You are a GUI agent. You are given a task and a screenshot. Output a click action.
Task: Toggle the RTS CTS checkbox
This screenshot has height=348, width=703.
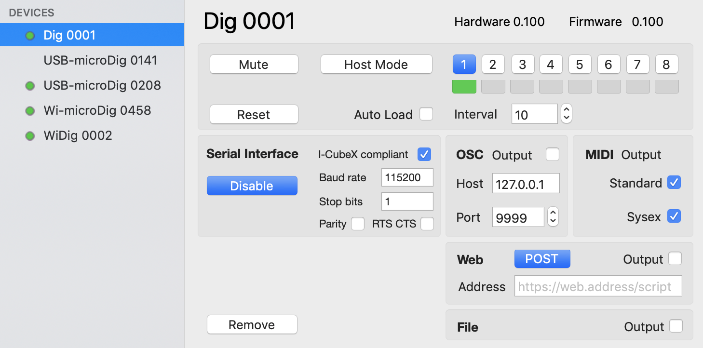click(427, 224)
